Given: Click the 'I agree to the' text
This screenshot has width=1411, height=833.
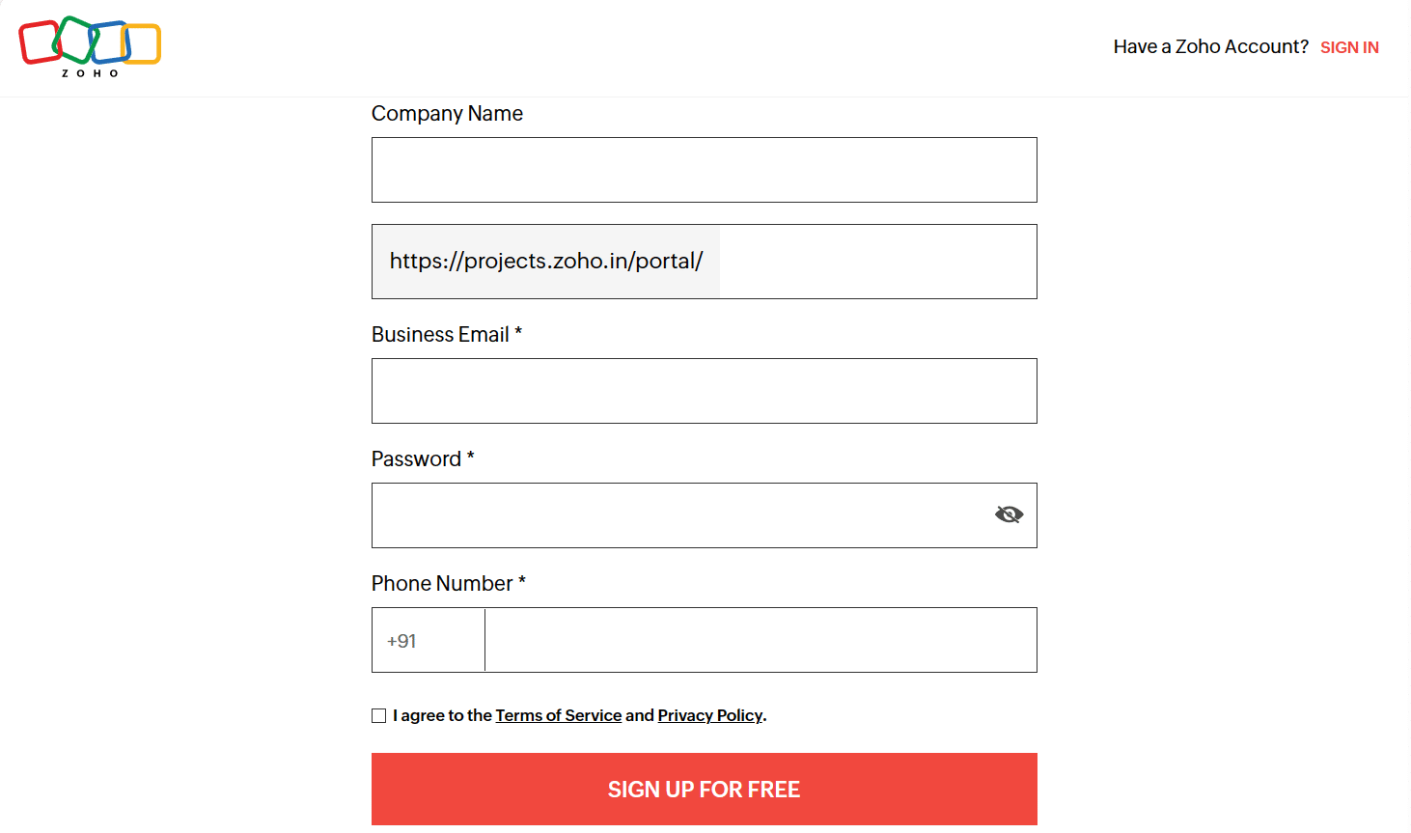Looking at the screenshot, I should click(x=443, y=715).
